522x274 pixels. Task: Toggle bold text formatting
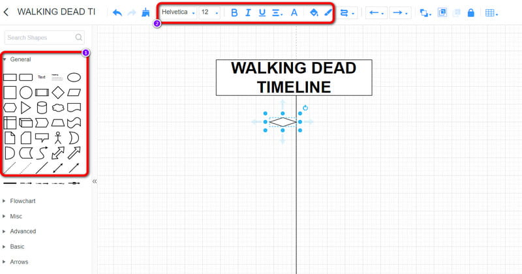(x=234, y=12)
